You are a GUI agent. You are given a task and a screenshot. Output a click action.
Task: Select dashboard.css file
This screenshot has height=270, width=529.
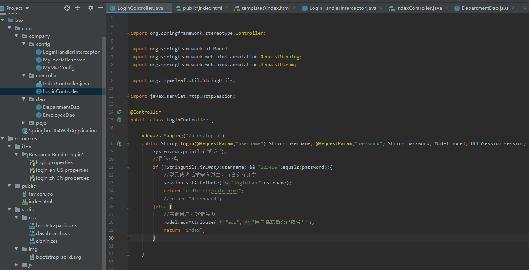point(53,233)
